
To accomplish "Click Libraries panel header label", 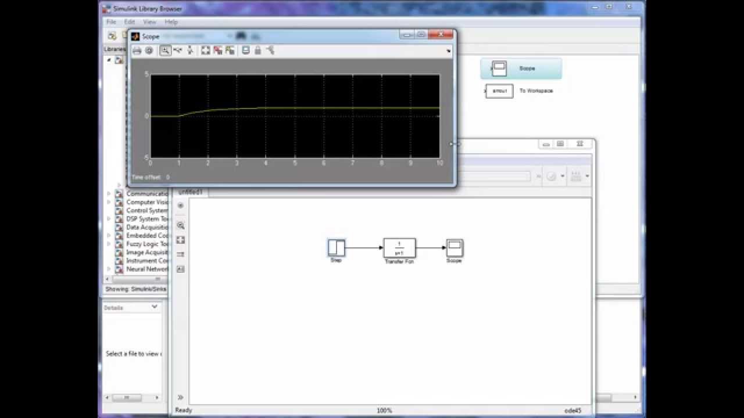I will (x=115, y=49).
